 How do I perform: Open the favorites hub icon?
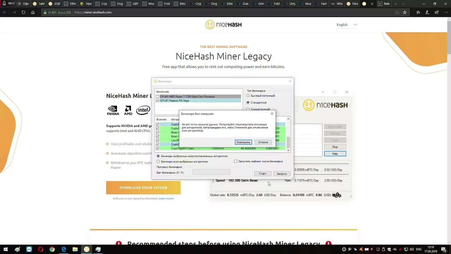418,12
